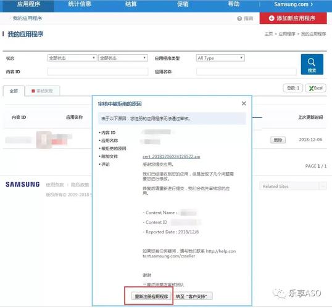The image size is (332, 308).
Task: Open the 结算 menu
Action: point(131,4)
